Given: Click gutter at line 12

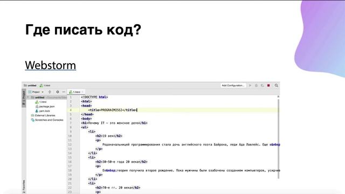Looking at the screenshot, I should pyautogui.click(x=70, y=144).
